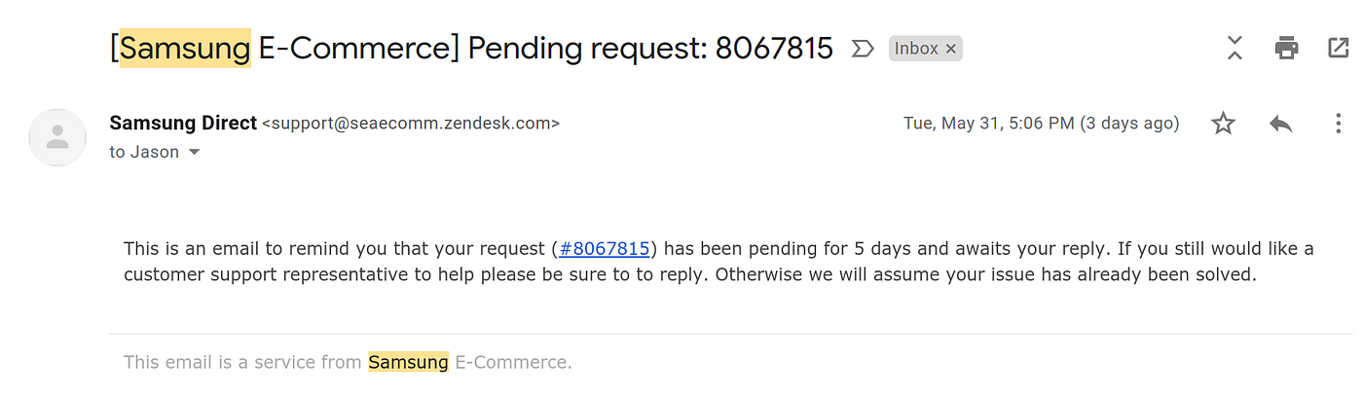
Task: Open the #8067815 request link
Action: (x=604, y=249)
